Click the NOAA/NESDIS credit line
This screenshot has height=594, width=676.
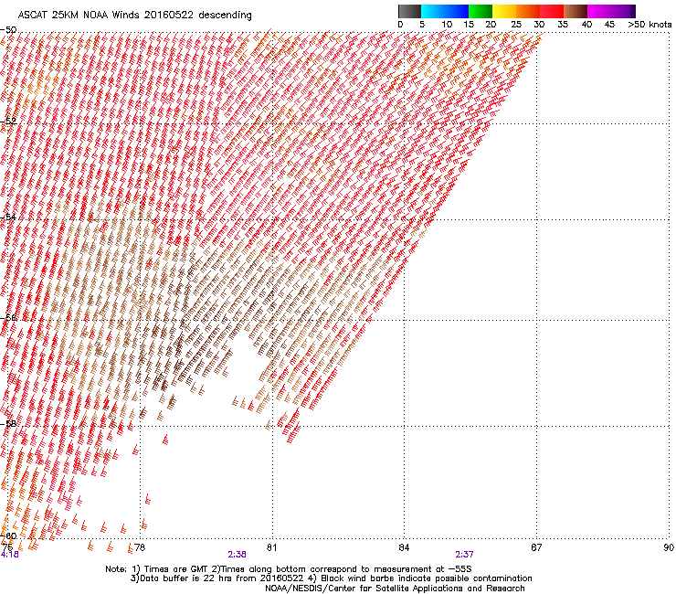tap(395, 588)
